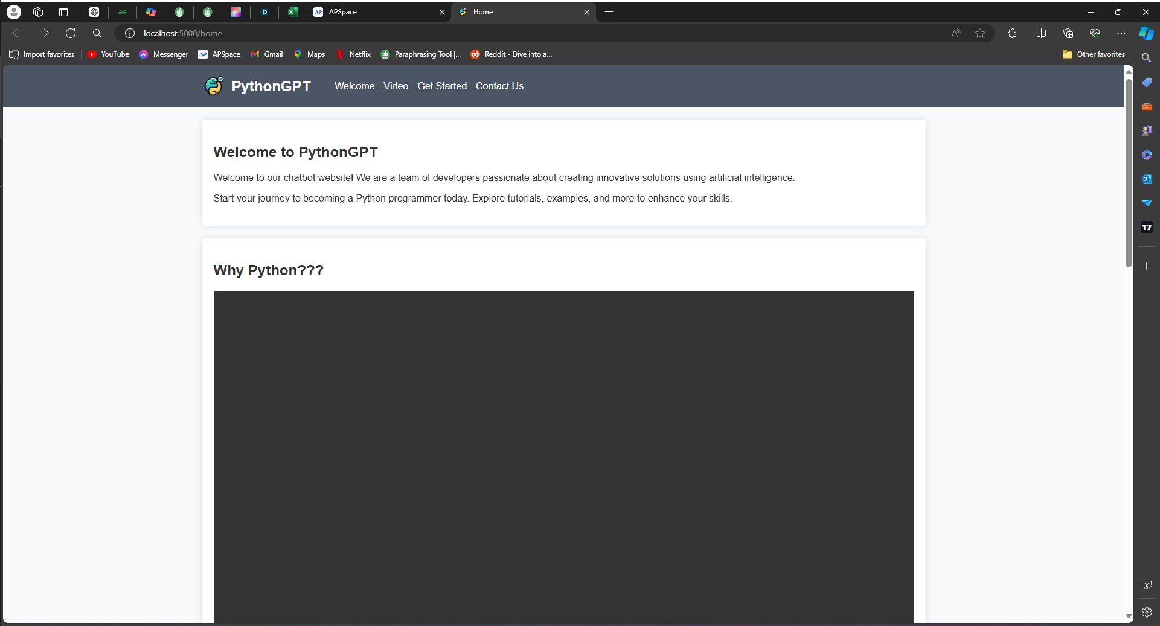Open the tab actions menu icon
This screenshot has height=626, width=1160.
tap(63, 12)
